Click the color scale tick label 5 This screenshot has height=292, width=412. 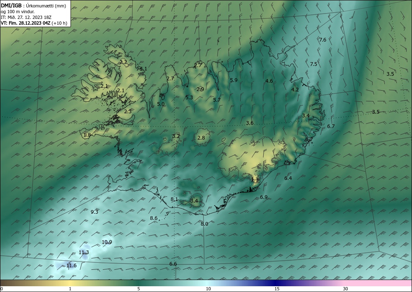(138, 289)
